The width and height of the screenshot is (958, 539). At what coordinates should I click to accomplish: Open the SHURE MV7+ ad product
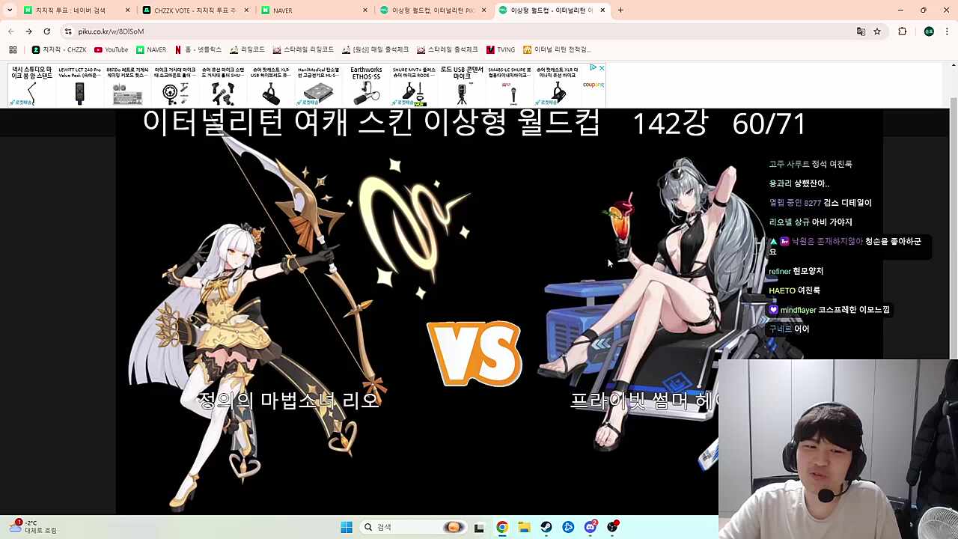(413, 85)
